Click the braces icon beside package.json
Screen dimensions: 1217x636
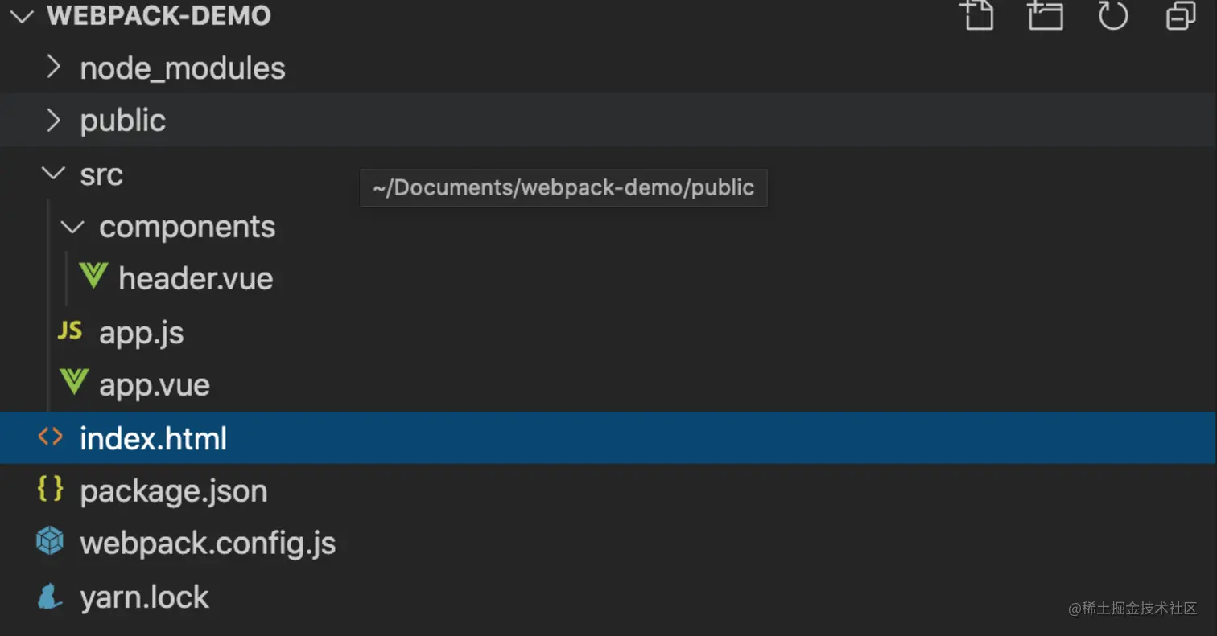coord(51,489)
